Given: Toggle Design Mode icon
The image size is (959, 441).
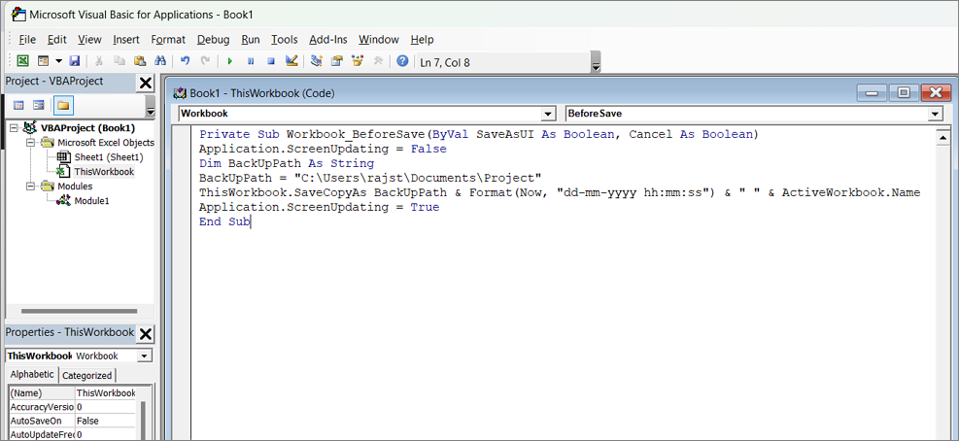Looking at the screenshot, I should point(291,61).
